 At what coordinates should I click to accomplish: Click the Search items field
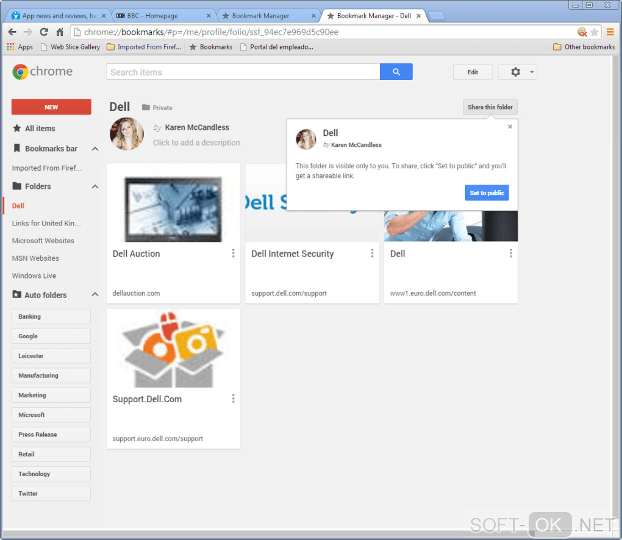(x=243, y=72)
